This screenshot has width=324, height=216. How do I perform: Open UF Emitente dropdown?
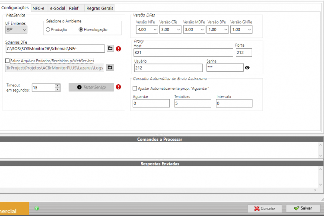coord(16,30)
